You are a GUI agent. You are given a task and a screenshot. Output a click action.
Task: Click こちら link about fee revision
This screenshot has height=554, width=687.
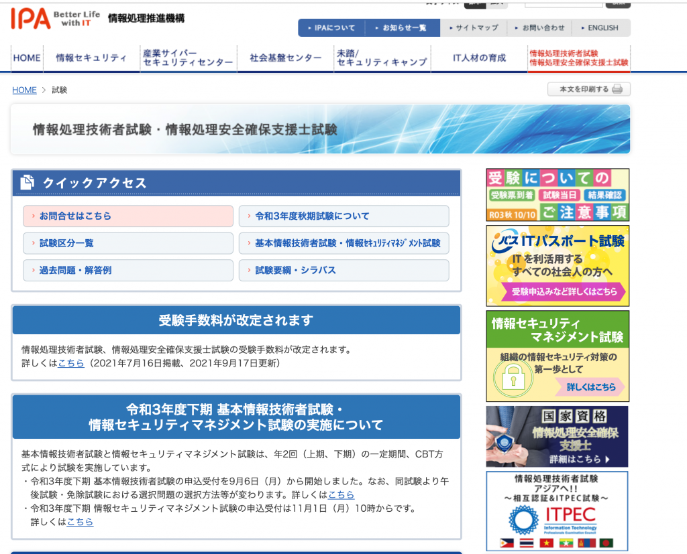[71, 363]
